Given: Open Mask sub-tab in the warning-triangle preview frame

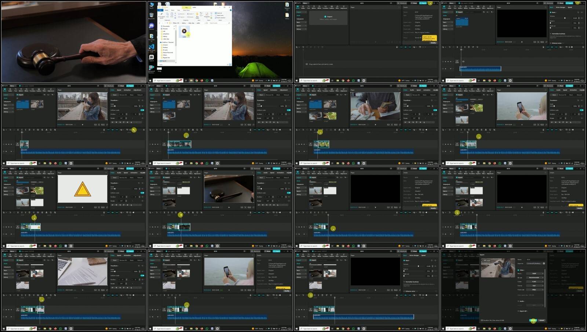Looking at the screenshot, I should [x=131, y=177].
